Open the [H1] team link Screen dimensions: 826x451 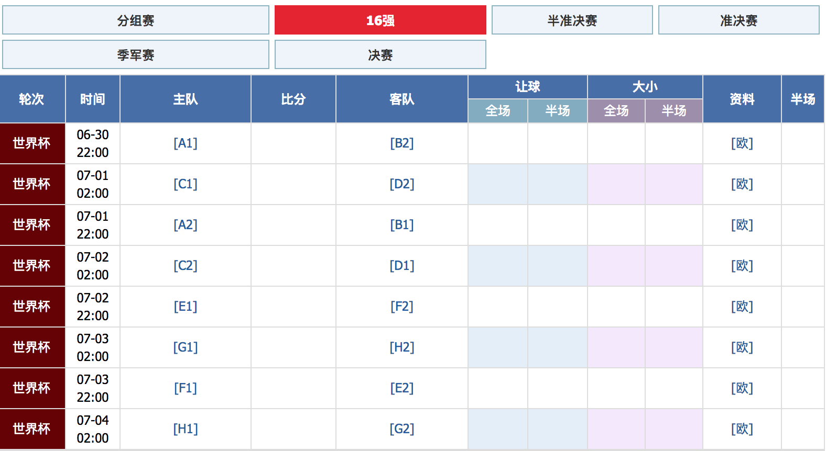[x=186, y=429]
